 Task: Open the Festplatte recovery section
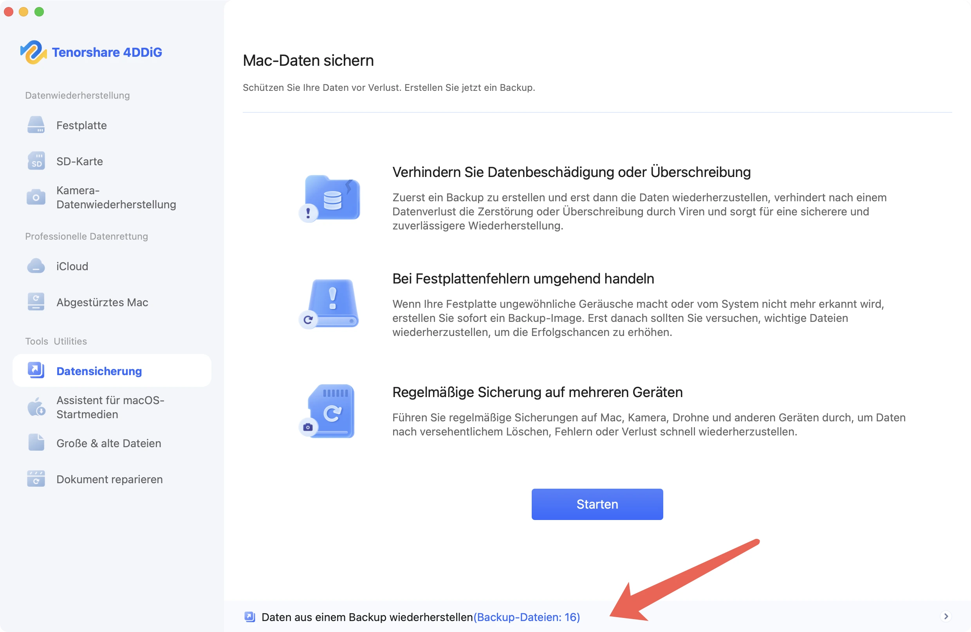[112, 125]
